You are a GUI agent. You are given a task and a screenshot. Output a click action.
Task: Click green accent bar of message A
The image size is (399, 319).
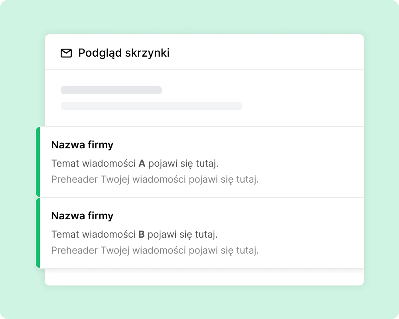coord(38,162)
